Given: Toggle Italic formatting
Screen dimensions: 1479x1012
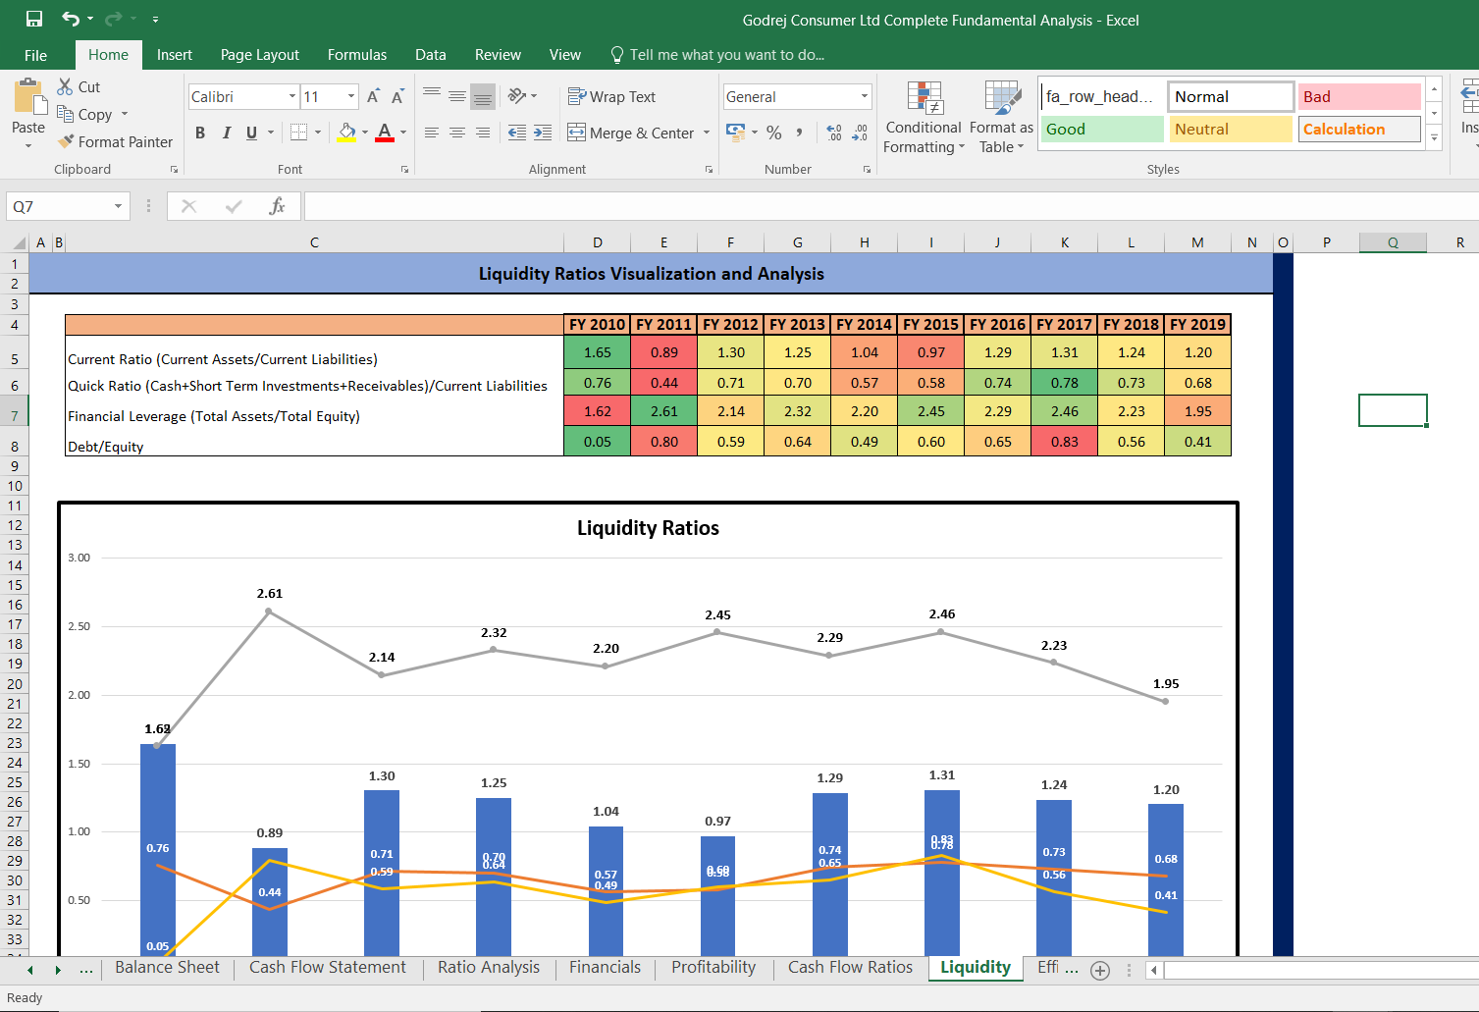Looking at the screenshot, I should [x=226, y=133].
